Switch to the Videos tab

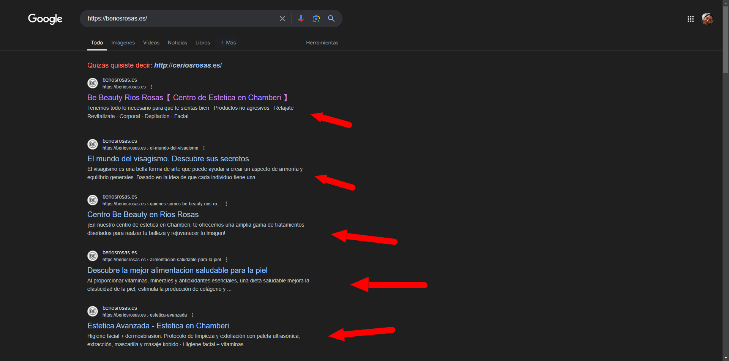point(151,43)
